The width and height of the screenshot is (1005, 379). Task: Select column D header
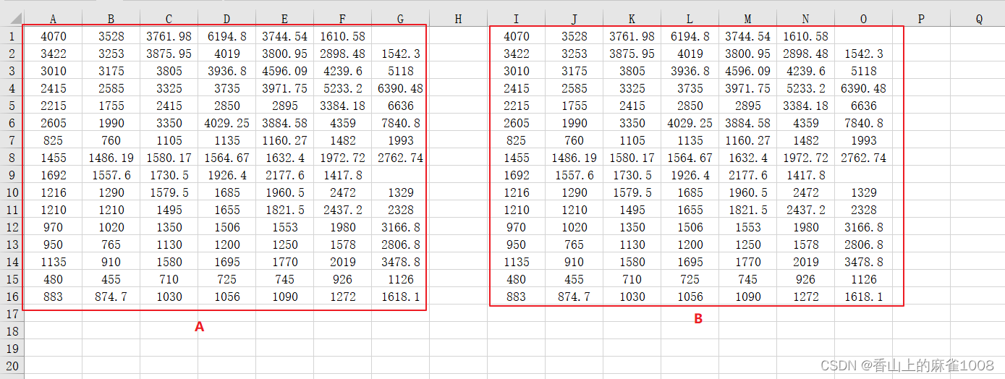[x=227, y=19]
